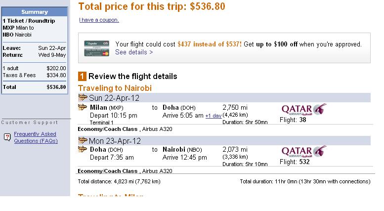Click airplane icon beside Mon 23-Apr-12 header

click(83, 140)
